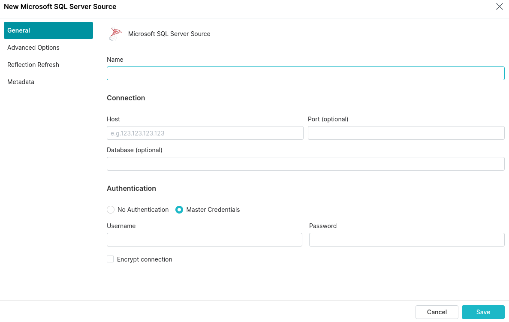Choose Master Credentials authentication
Image resolution: width=509 pixels, height=322 pixels.
[x=179, y=210]
